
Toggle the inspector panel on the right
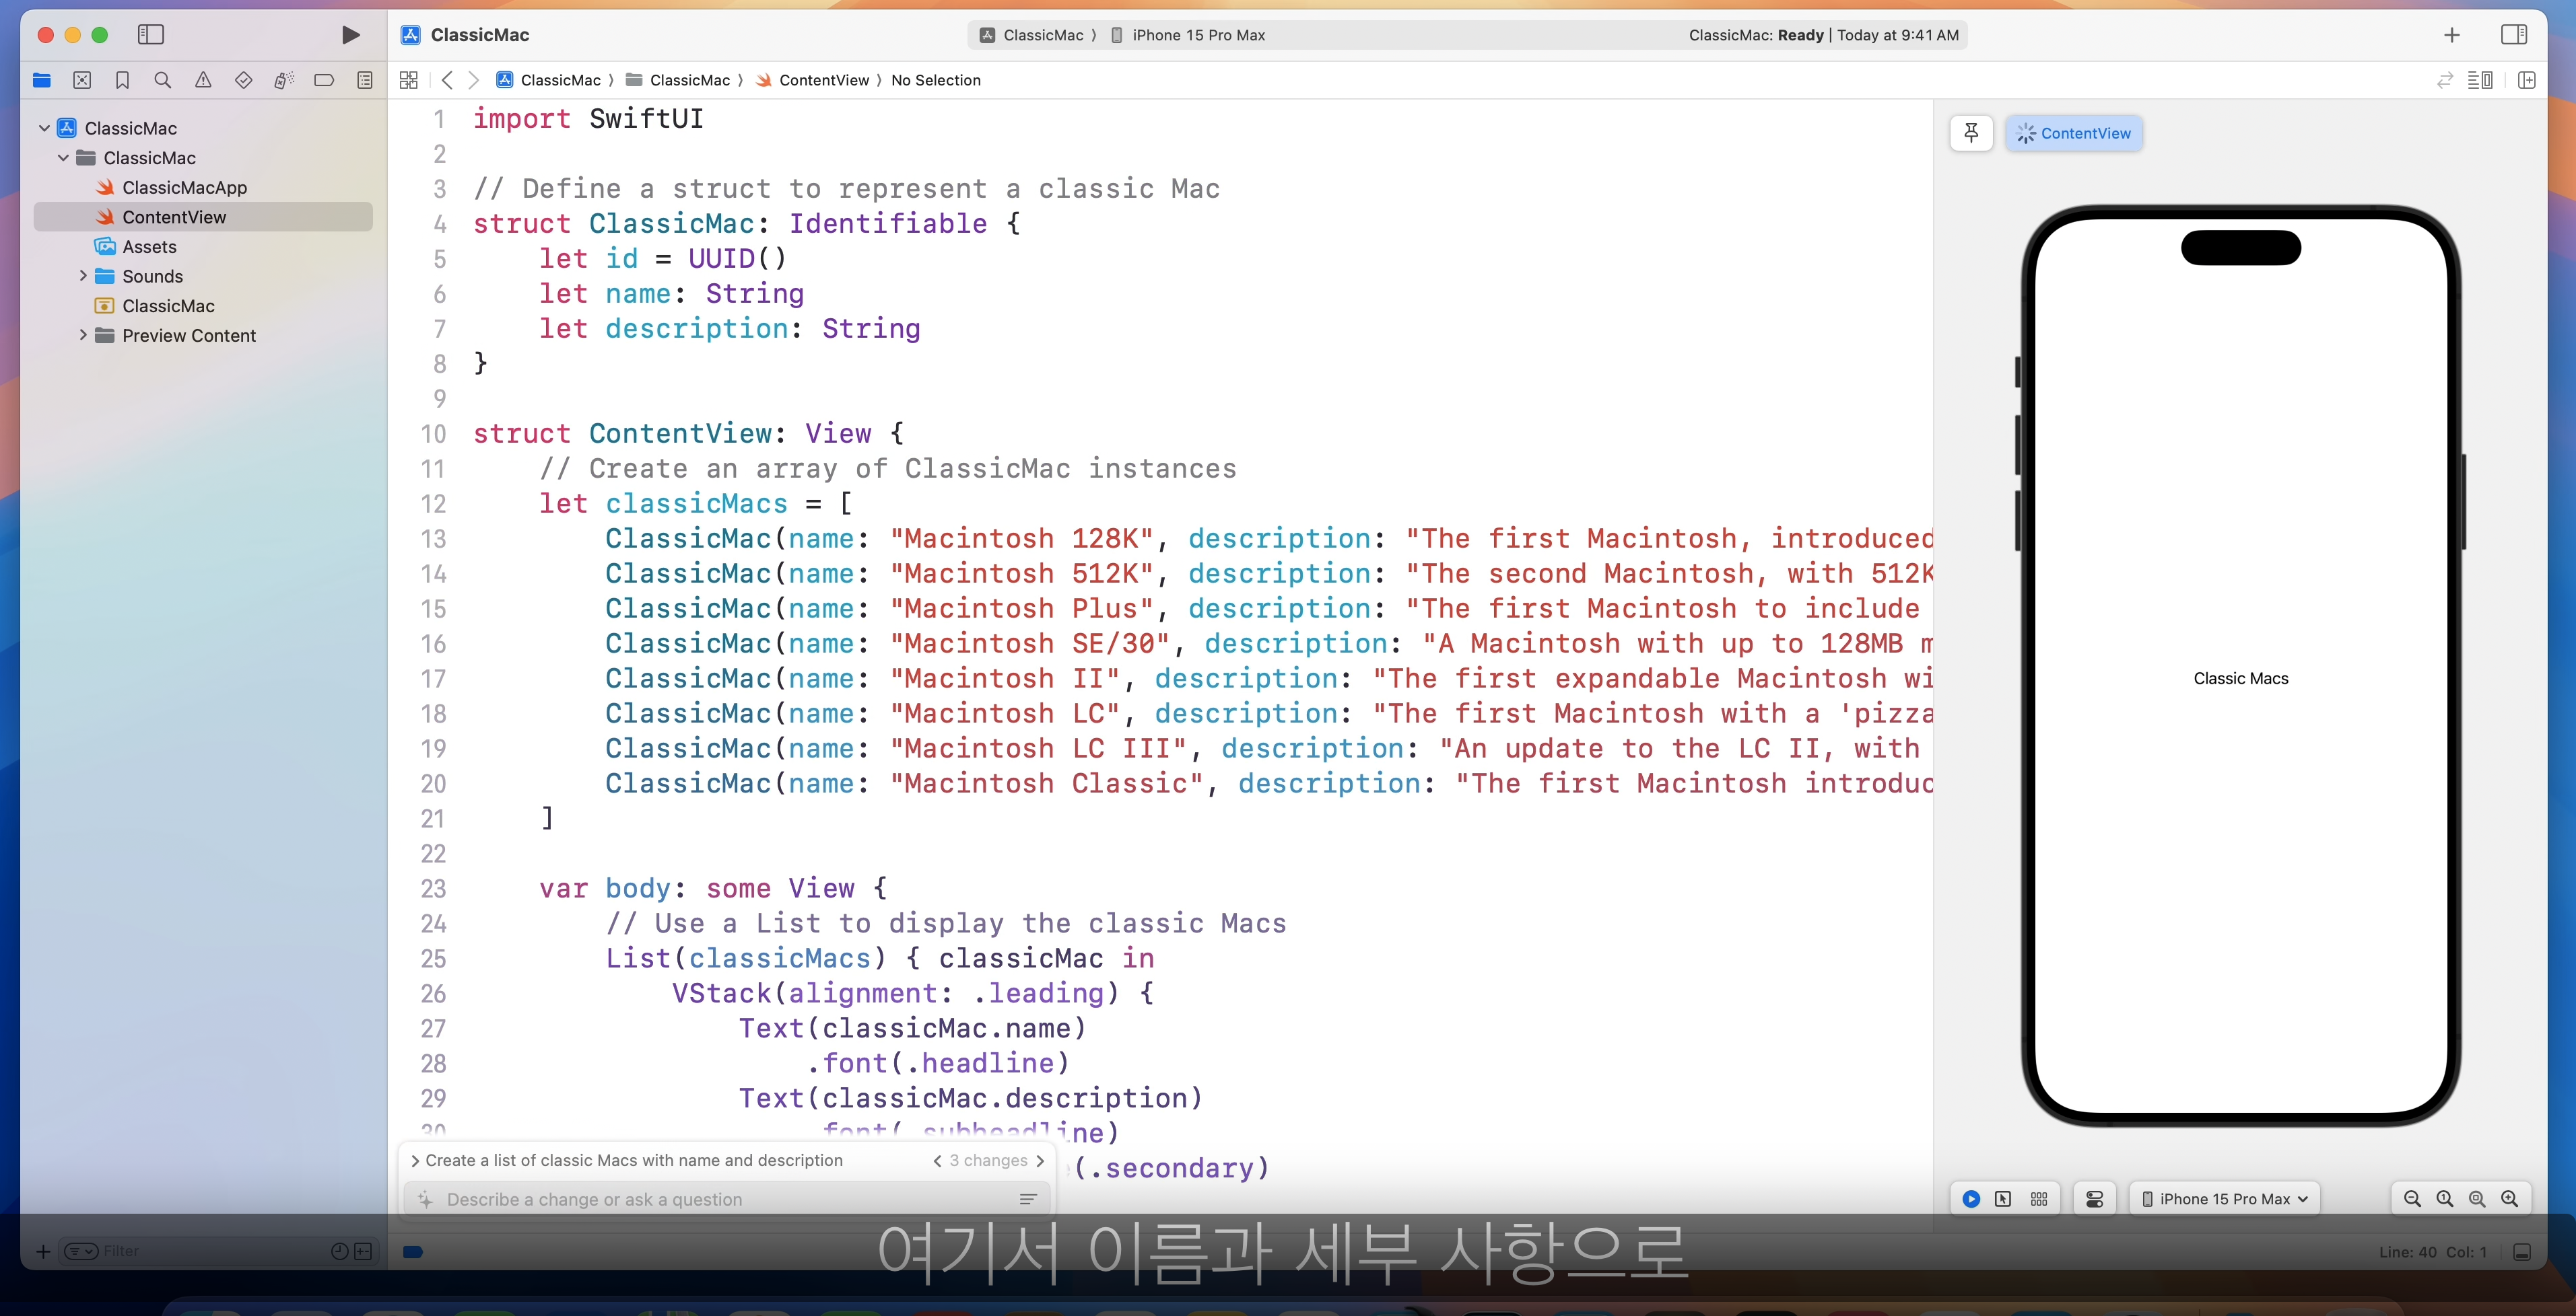2513,35
